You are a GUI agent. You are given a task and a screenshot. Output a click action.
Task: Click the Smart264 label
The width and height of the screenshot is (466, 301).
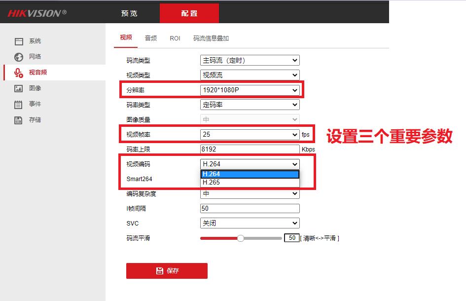click(x=139, y=179)
